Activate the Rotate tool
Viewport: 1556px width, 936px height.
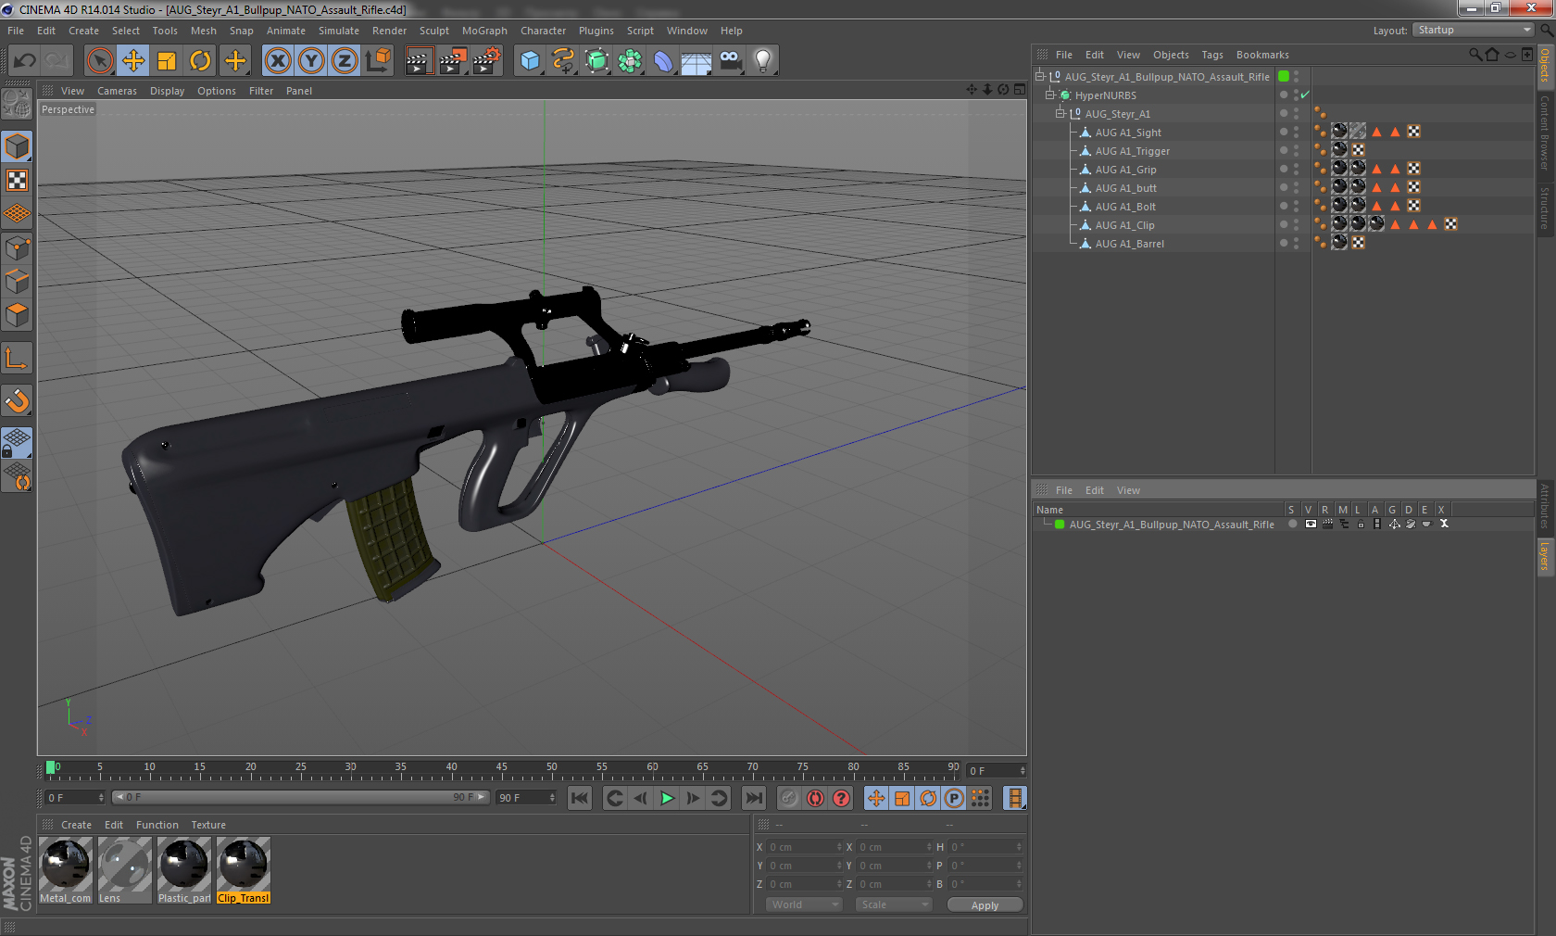[200, 61]
